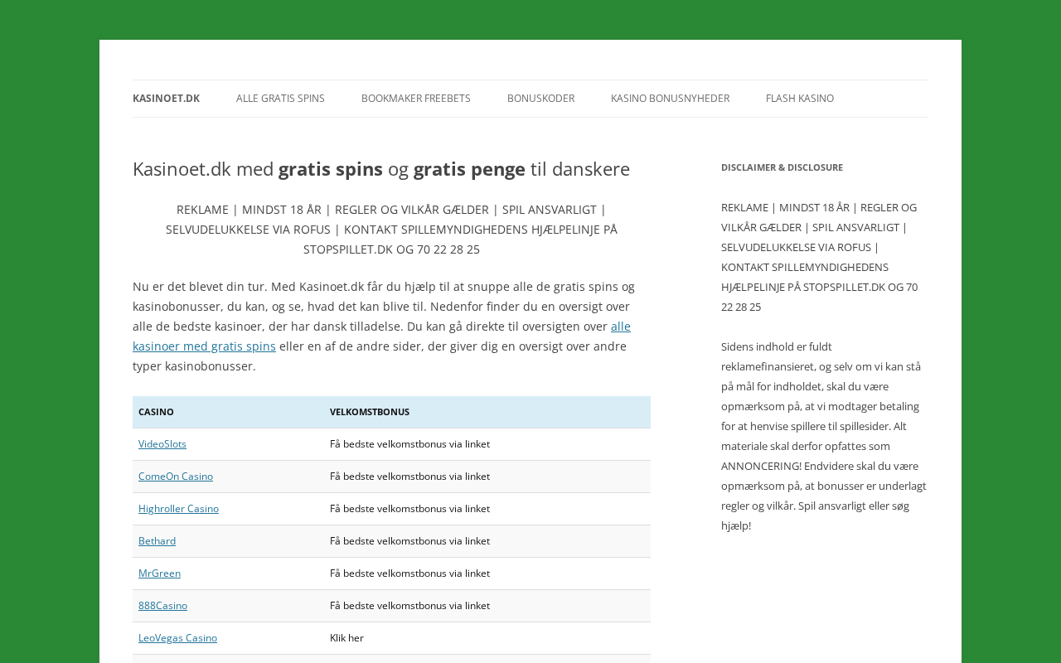Image resolution: width=1061 pixels, height=663 pixels.
Task: Click the main page heading about gratis spins
Action: 381,169
